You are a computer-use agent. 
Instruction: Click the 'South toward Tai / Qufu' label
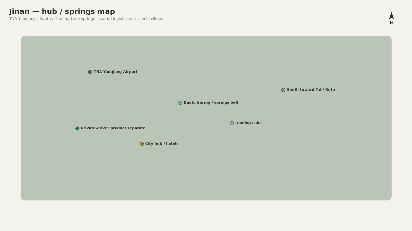coord(311,90)
